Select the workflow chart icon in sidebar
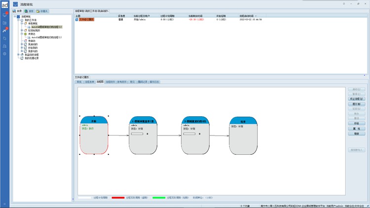 pos(5,31)
